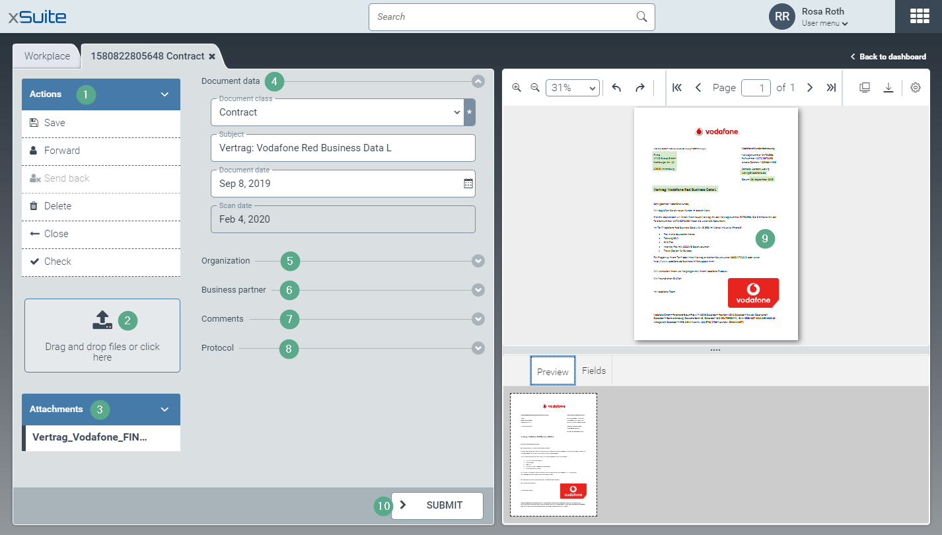This screenshot has width=942, height=535.
Task: Zoom out of the document viewer
Action: pyautogui.click(x=535, y=88)
